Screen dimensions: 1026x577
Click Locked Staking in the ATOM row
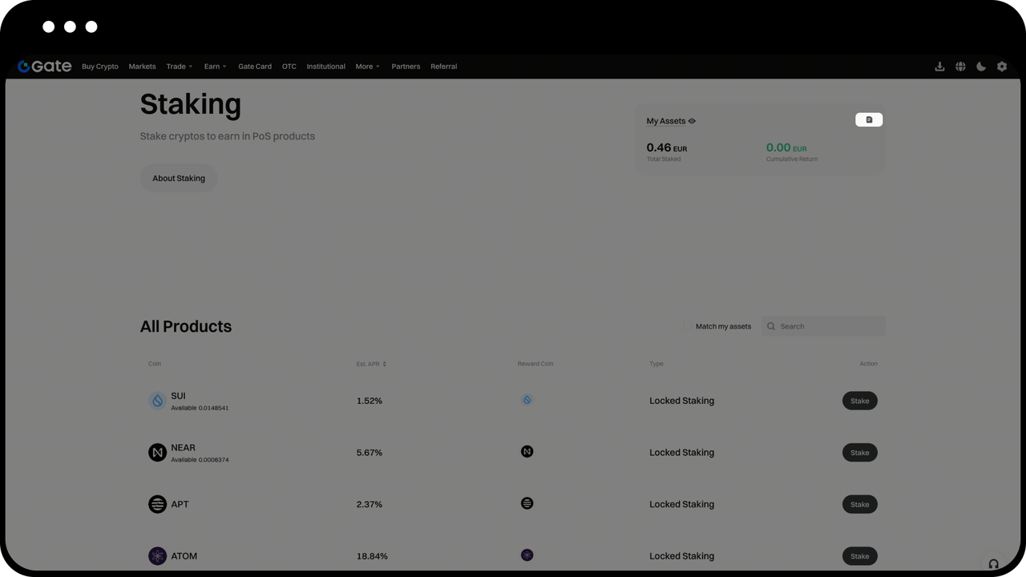(x=681, y=556)
